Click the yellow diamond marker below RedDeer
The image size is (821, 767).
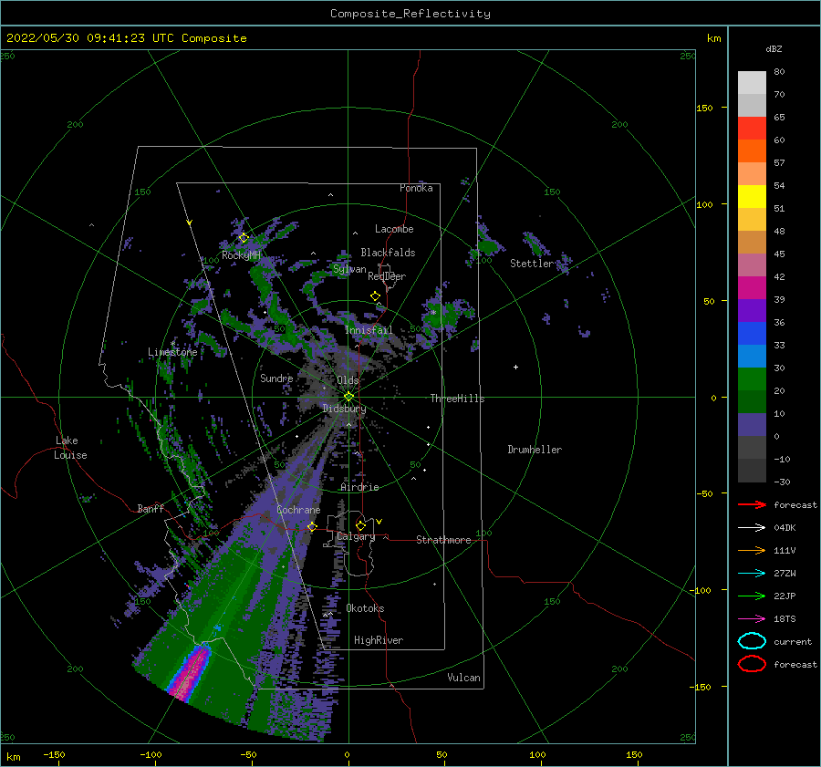coord(376,296)
